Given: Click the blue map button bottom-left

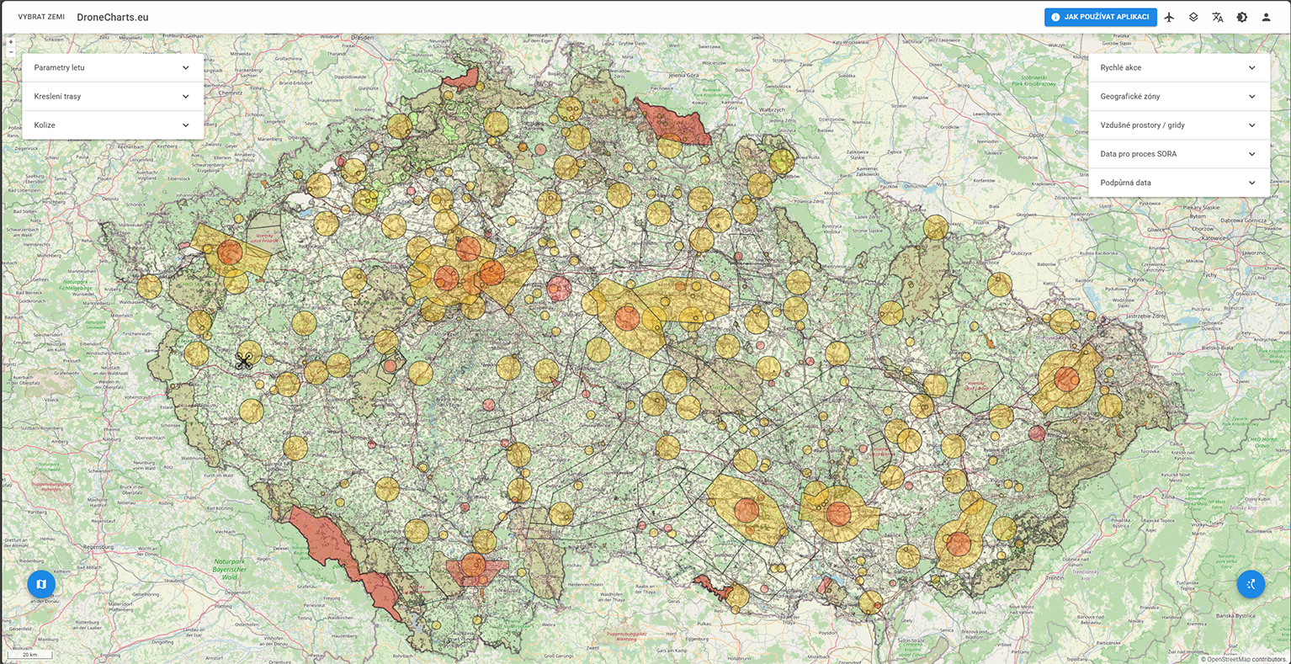Looking at the screenshot, I should (x=41, y=584).
